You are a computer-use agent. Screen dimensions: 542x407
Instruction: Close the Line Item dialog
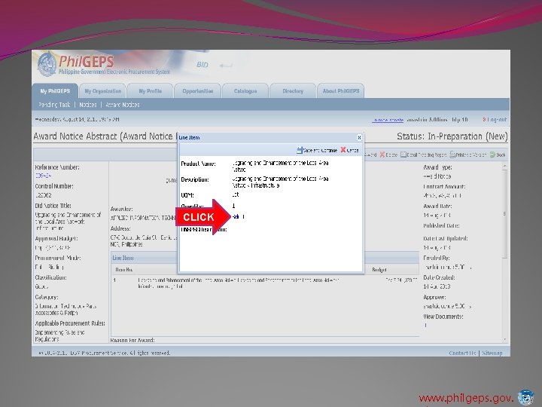tap(359, 137)
